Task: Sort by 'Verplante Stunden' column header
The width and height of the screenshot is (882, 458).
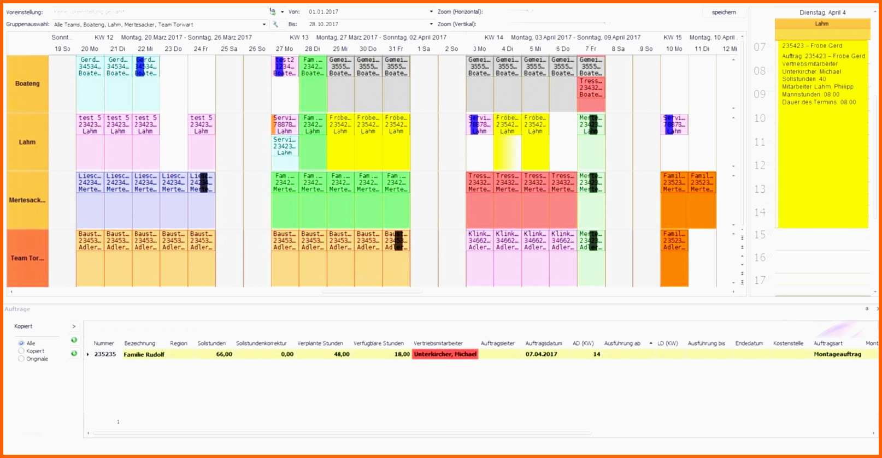Action: (x=320, y=343)
